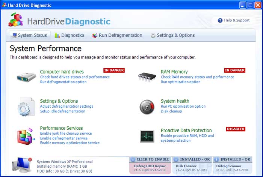Click the Computer hard drives heading
The height and width of the screenshot is (177, 263).
[x=62, y=72]
